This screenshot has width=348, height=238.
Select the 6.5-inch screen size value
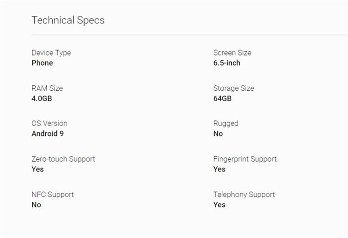click(227, 63)
